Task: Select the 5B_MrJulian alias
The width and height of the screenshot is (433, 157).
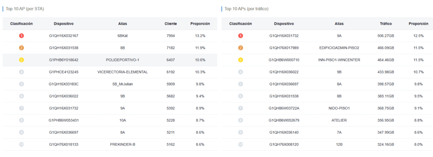Action: 123,84
